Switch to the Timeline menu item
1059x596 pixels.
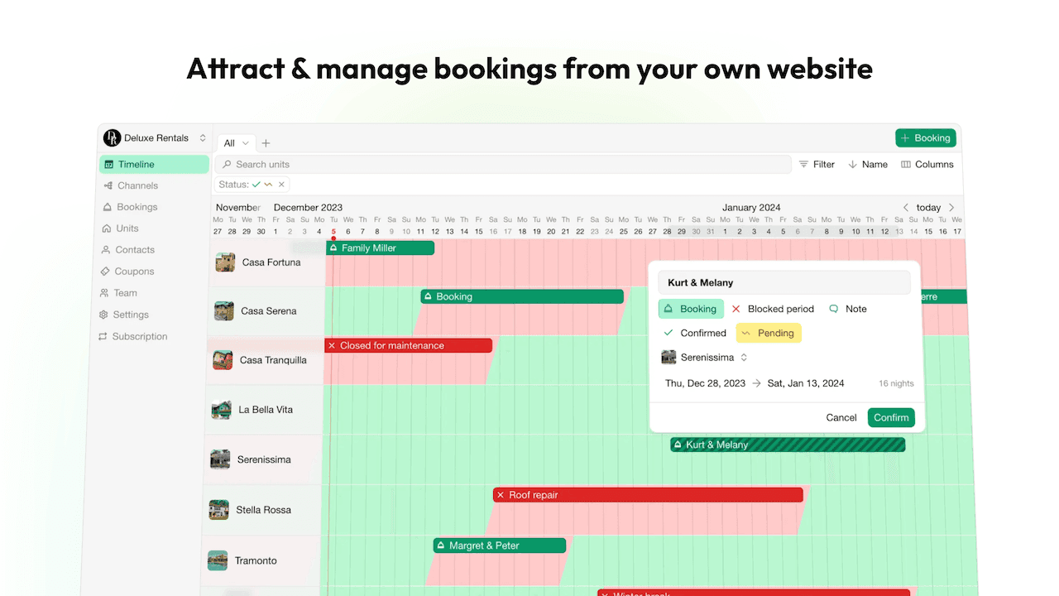pyautogui.click(x=136, y=164)
